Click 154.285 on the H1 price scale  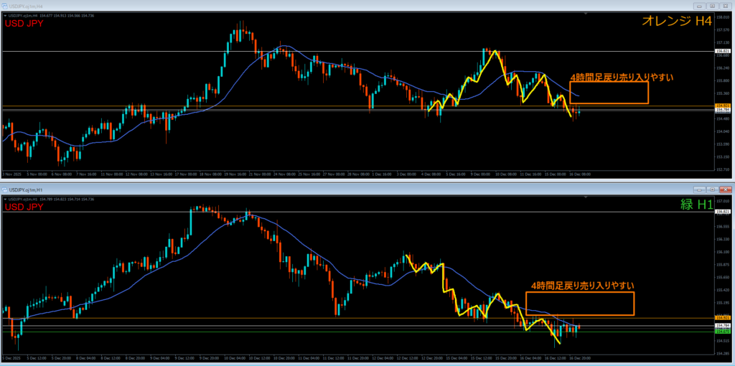click(x=722, y=354)
